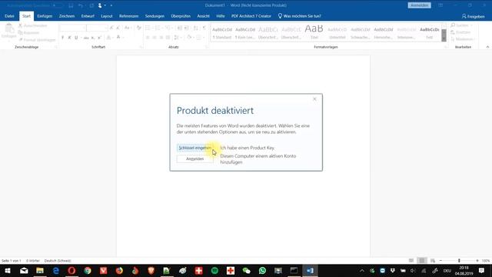The height and width of the screenshot is (277, 492).
Task: Click the Seite 1 von 1 indicator
Action: 12,261
